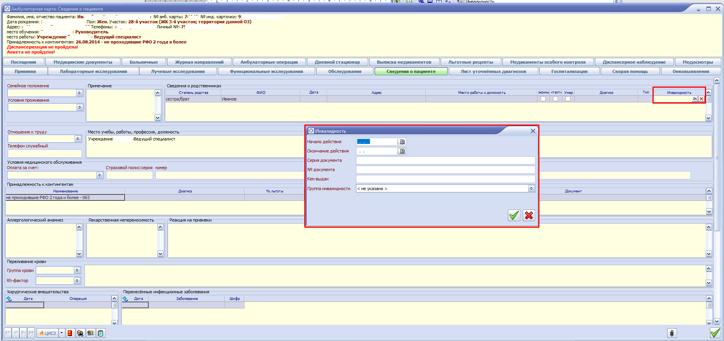
Task: Open calendar for Окончание действия date
Action: click(x=402, y=151)
